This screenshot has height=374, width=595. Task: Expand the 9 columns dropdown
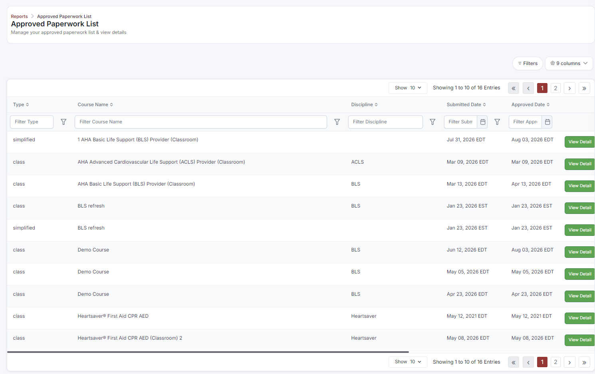click(569, 63)
